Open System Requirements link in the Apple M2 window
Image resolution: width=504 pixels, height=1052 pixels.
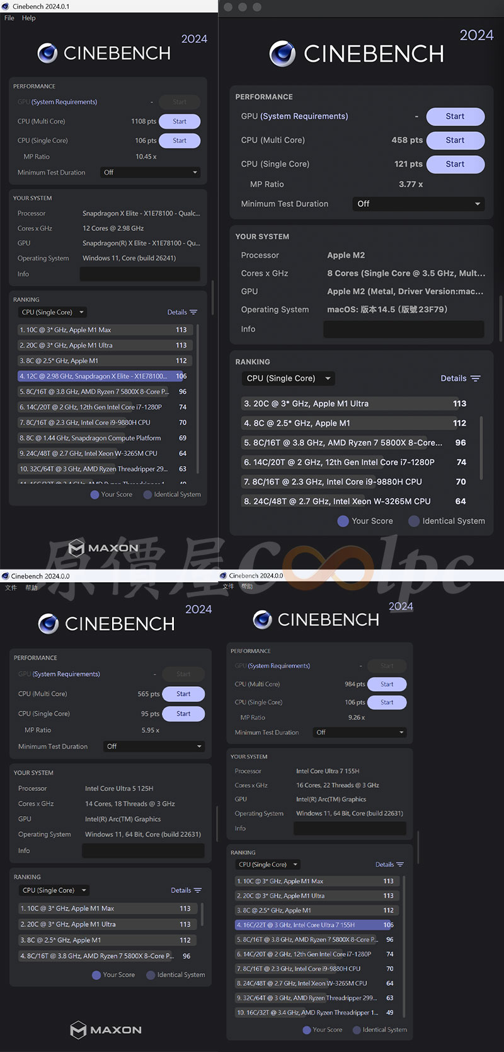point(304,117)
